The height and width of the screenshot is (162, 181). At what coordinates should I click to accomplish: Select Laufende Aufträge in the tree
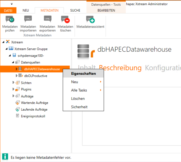coord(34,109)
